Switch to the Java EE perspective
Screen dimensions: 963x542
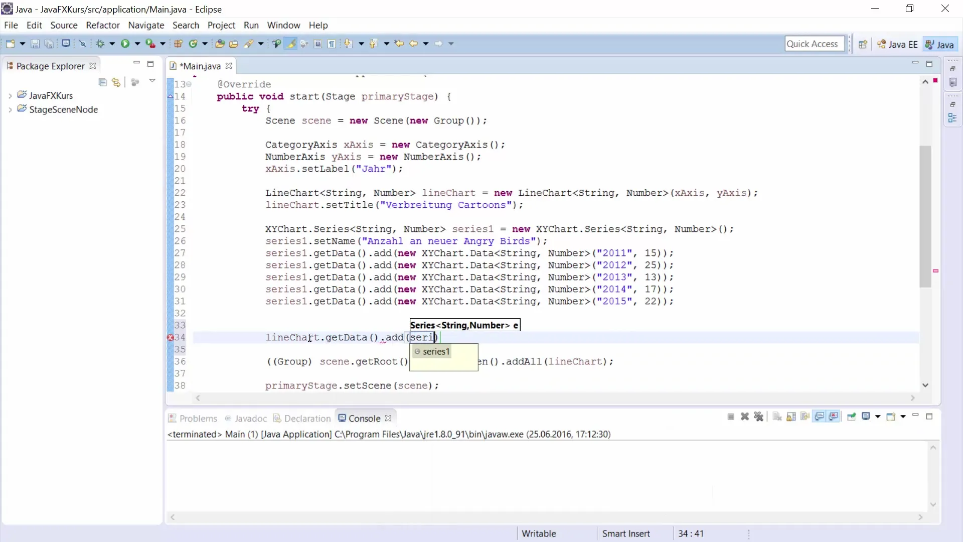click(897, 44)
